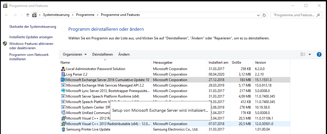327x134 pixels.
Task: Select Local Administrator Password Solution row
Action: 175,69
